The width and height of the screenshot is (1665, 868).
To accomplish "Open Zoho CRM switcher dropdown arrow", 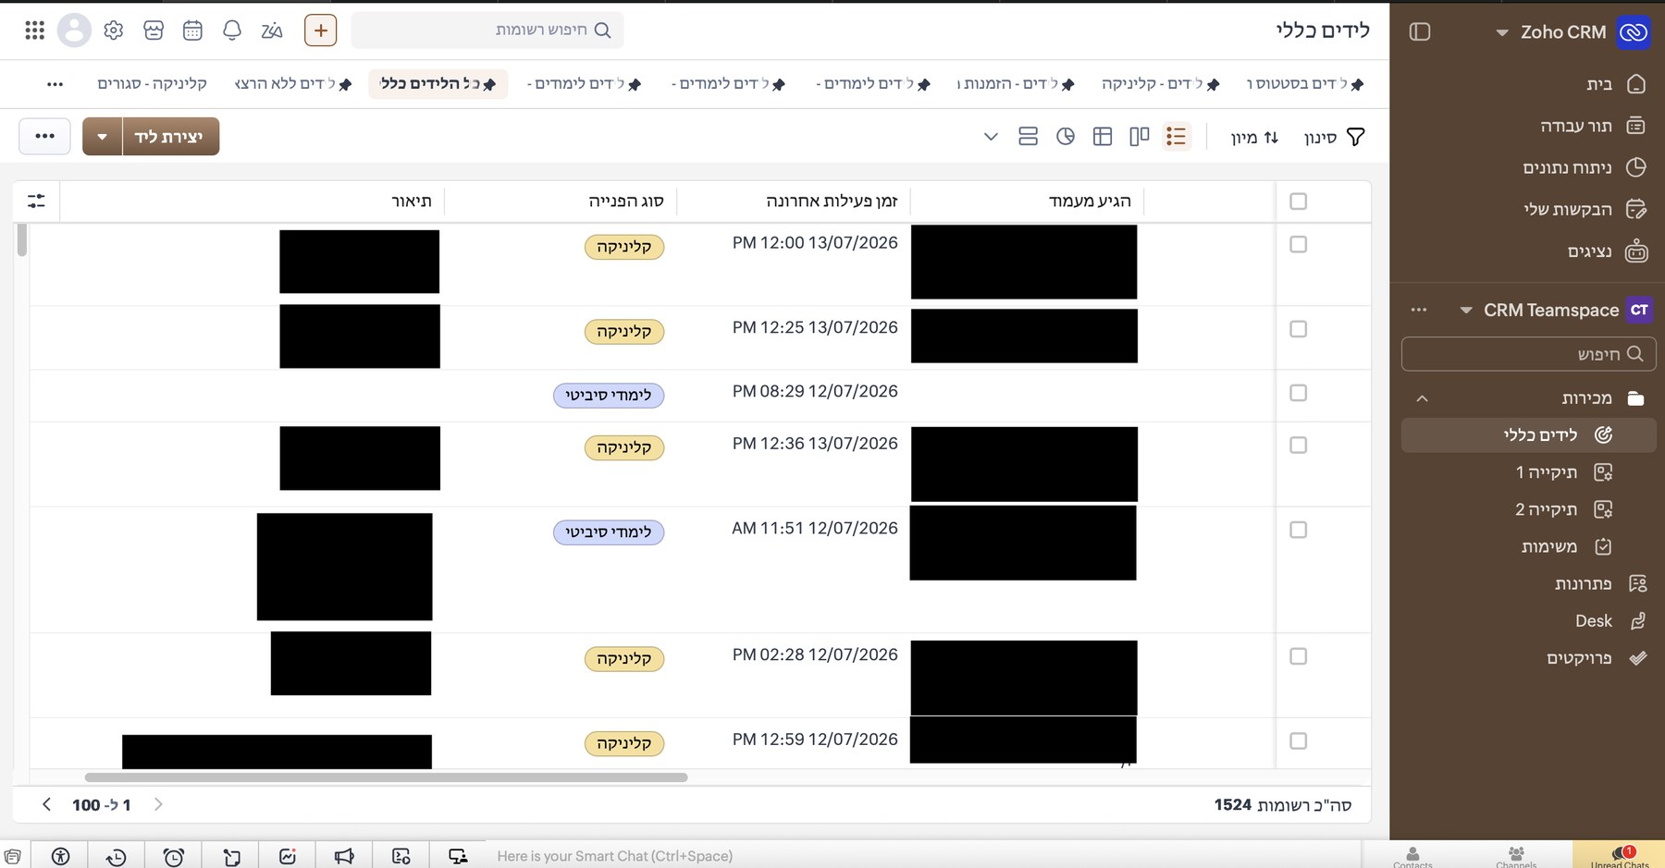I will tap(1501, 32).
